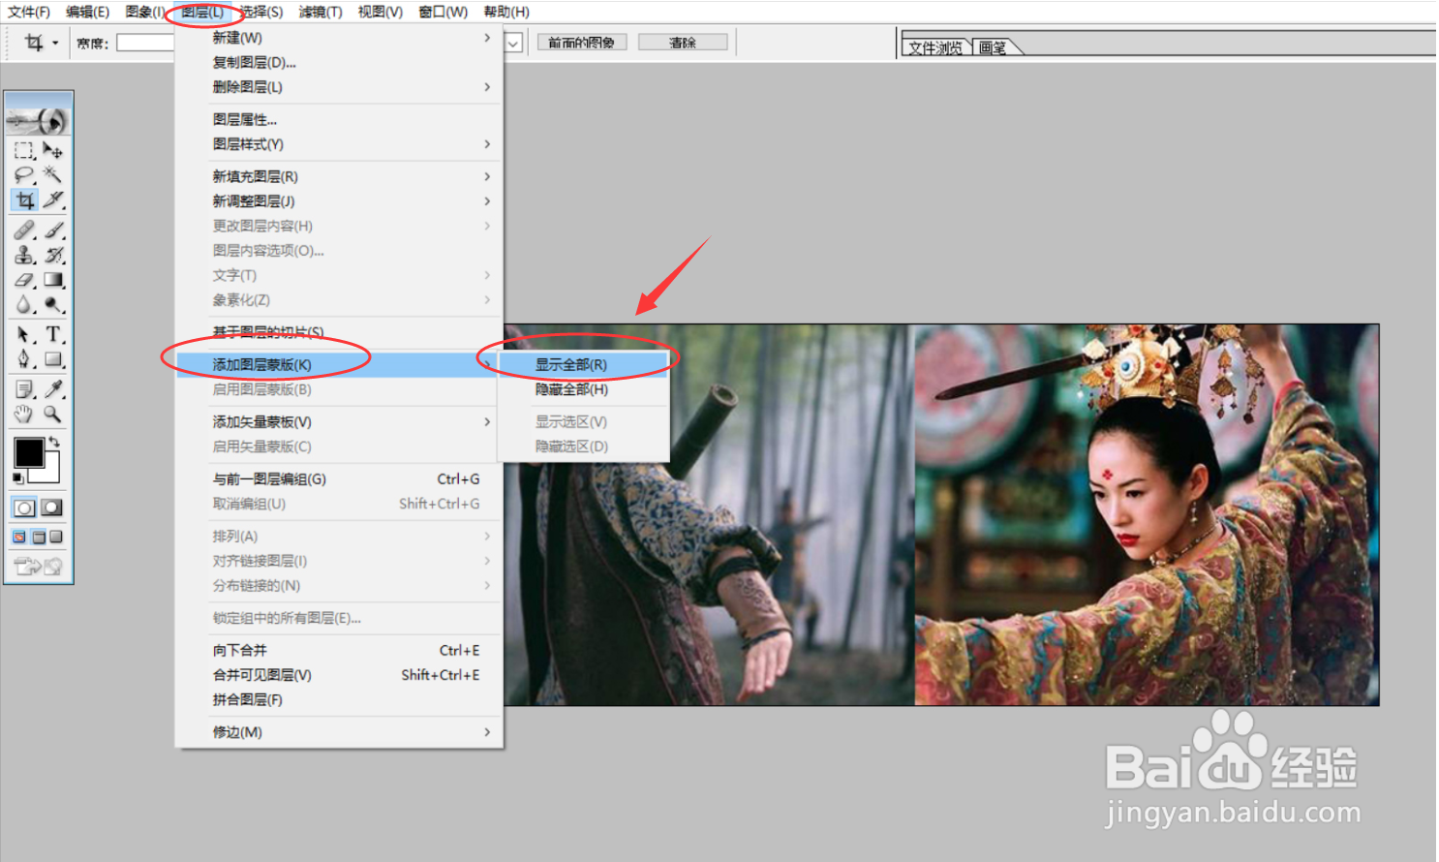This screenshot has width=1439, height=862.
Task: Jump to ImageReady from toolbox bottom
Action: tap(39, 567)
